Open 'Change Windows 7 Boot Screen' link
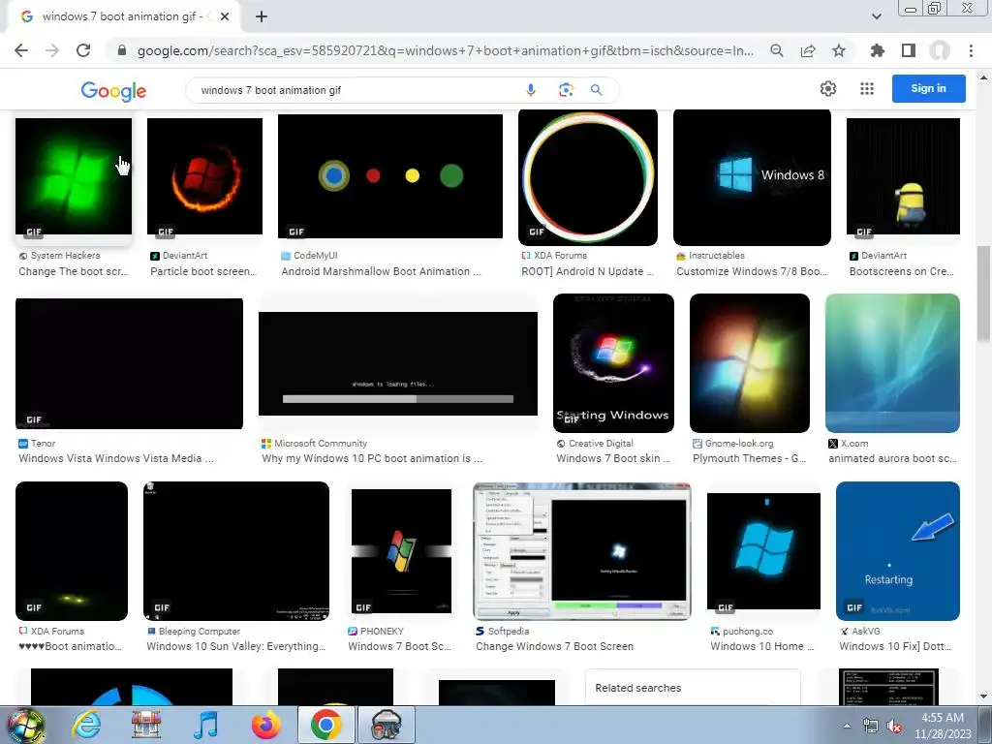Screen dimensions: 992x744 click(x=554, y=646)
